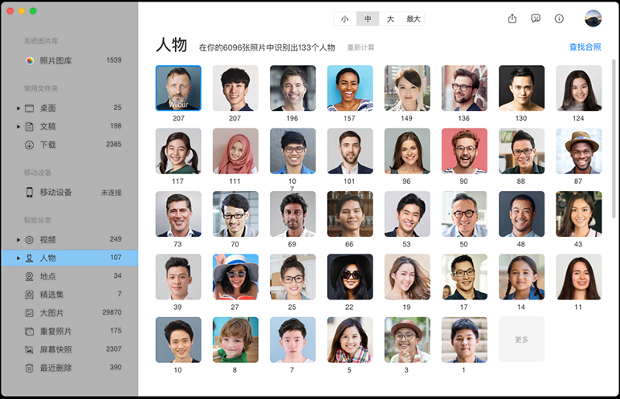Open the user profile avatar

(x=593, y=18)
